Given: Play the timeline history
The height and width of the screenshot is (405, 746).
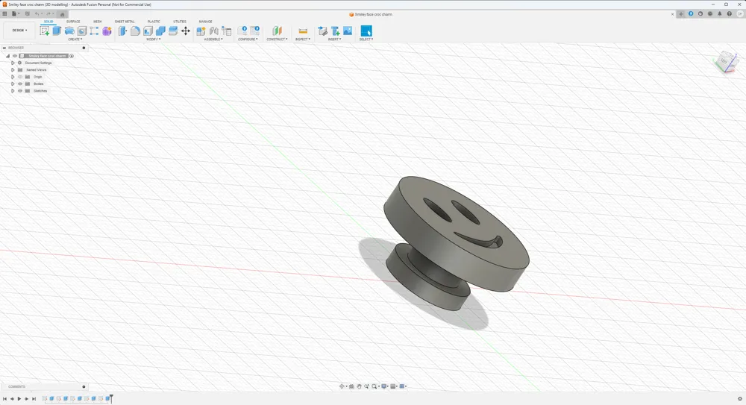Looking at the screenshot, I should [x=19, y=399].
